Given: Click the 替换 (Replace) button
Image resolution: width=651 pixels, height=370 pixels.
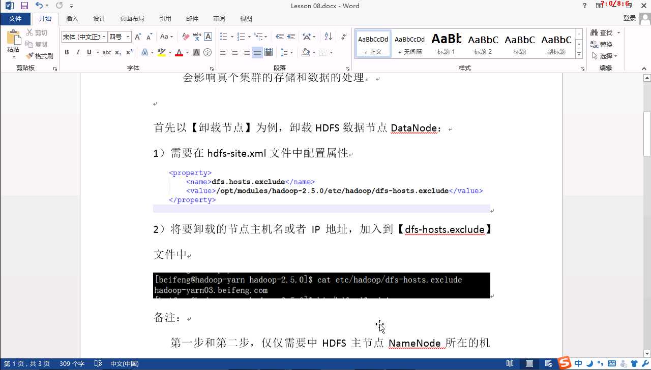Looking at the screenshot, I should pos(602,44).
